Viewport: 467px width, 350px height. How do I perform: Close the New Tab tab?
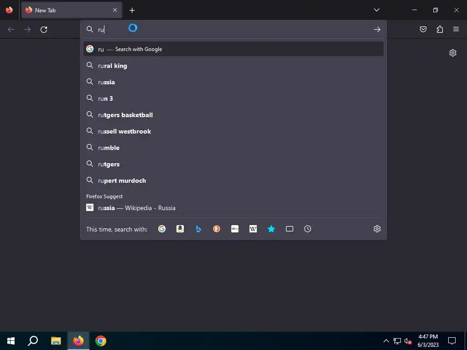(x=115, y=10)
